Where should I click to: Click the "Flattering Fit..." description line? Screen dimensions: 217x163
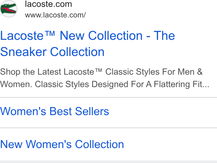tap(181, 84)
